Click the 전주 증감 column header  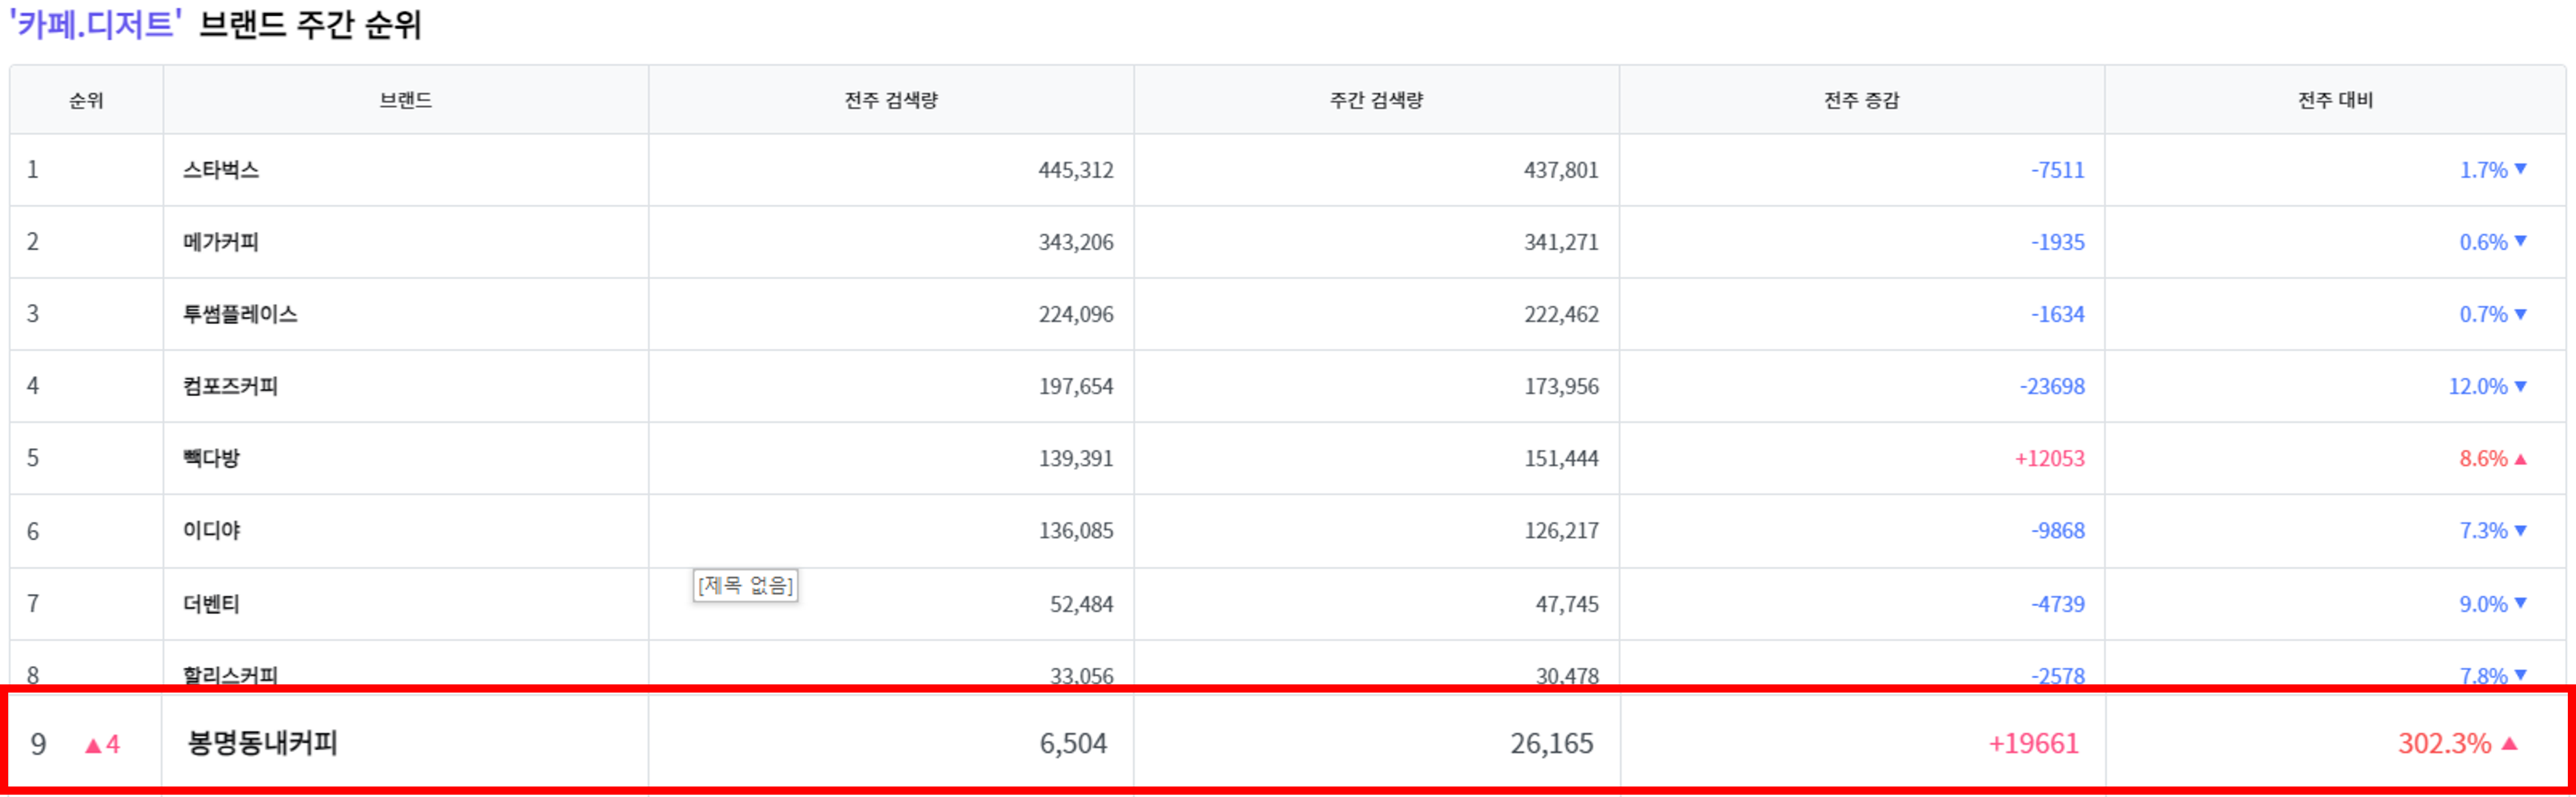point(1862,100)
